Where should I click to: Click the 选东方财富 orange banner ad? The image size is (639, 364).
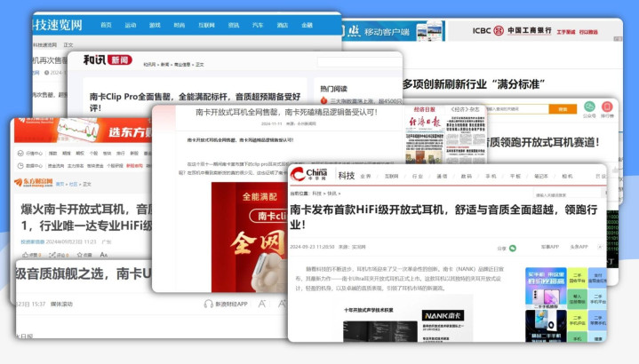click(x=84, y=131)
